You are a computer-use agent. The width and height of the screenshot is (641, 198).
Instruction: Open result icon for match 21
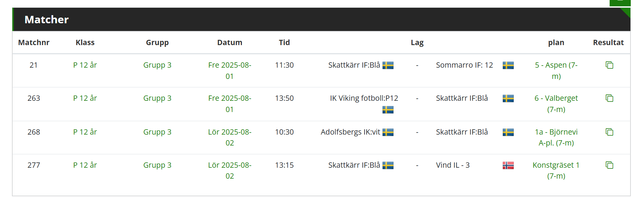[x=609, y=65]
